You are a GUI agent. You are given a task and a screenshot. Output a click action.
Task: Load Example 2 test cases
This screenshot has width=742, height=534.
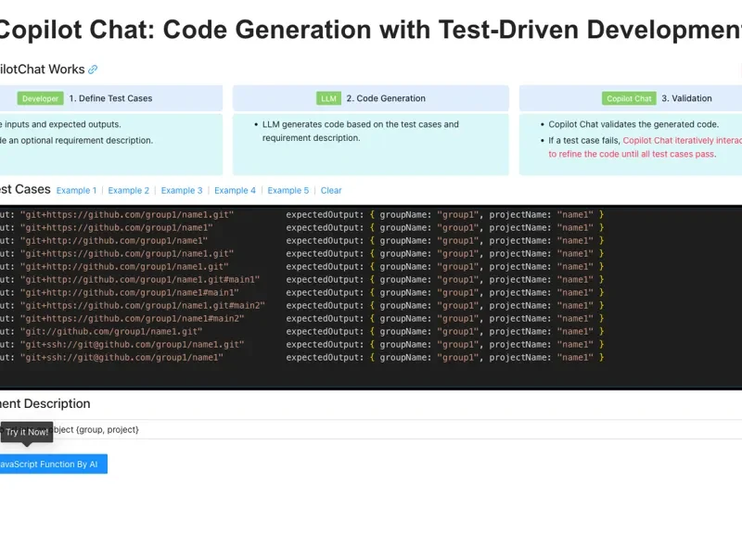[x=129, y=190]
